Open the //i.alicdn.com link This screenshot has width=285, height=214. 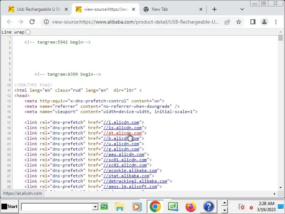click(121, 122)
